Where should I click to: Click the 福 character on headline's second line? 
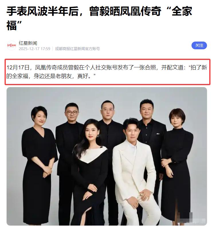tap(11, 25)
